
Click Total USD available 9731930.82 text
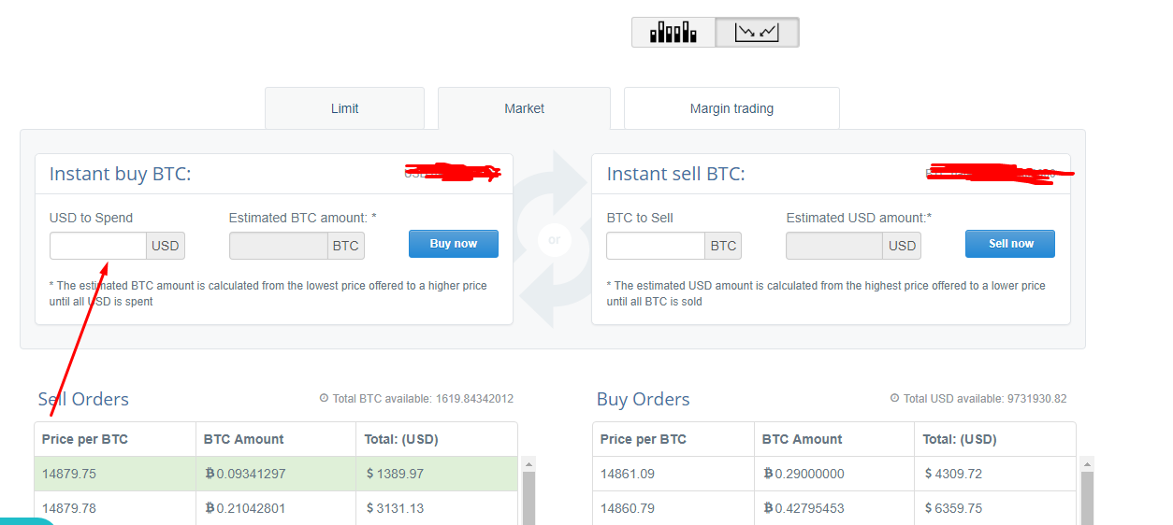pos(985,399)
